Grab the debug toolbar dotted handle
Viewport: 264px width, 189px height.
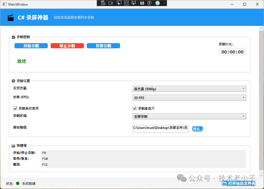tap(99, 3)
